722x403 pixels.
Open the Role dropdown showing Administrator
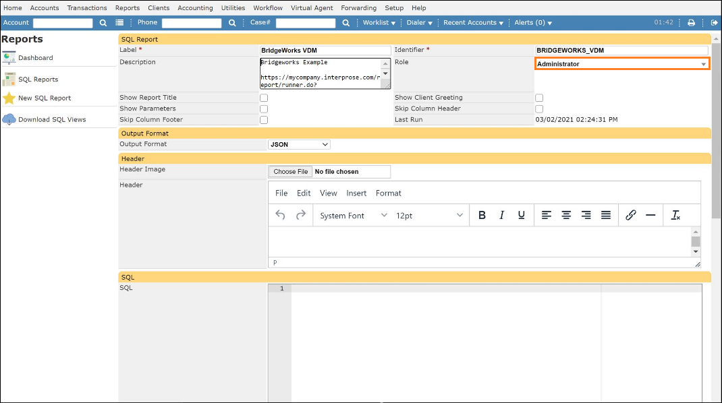point(622,64)
